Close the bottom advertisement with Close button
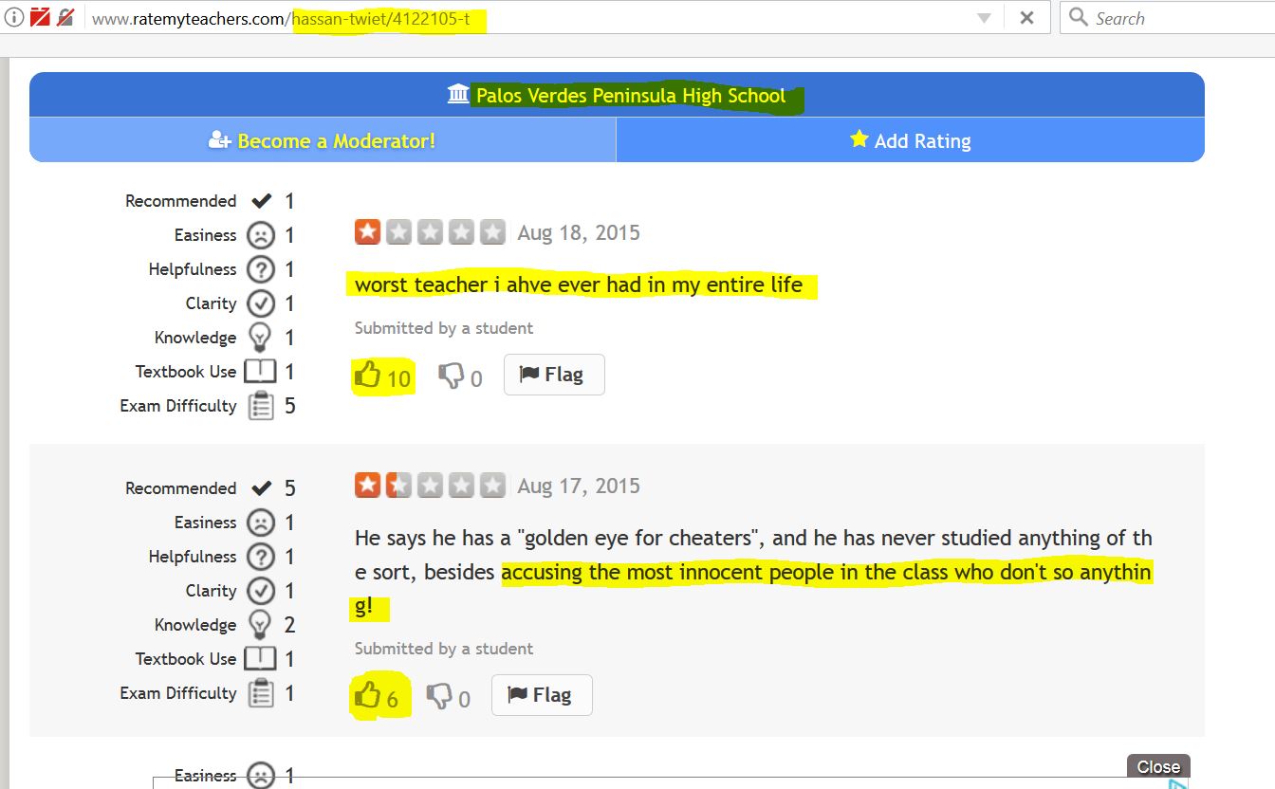Screen dimensions: 1275x789 point(1158,766)
